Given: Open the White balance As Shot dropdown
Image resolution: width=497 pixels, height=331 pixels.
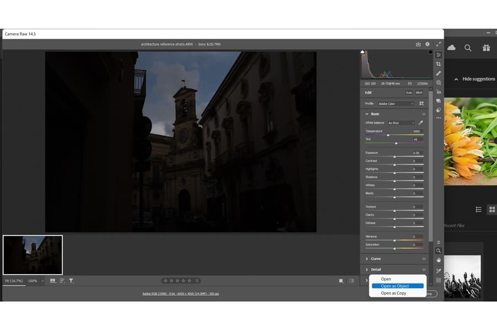Looking at the screenshot, I should (401, 122).
